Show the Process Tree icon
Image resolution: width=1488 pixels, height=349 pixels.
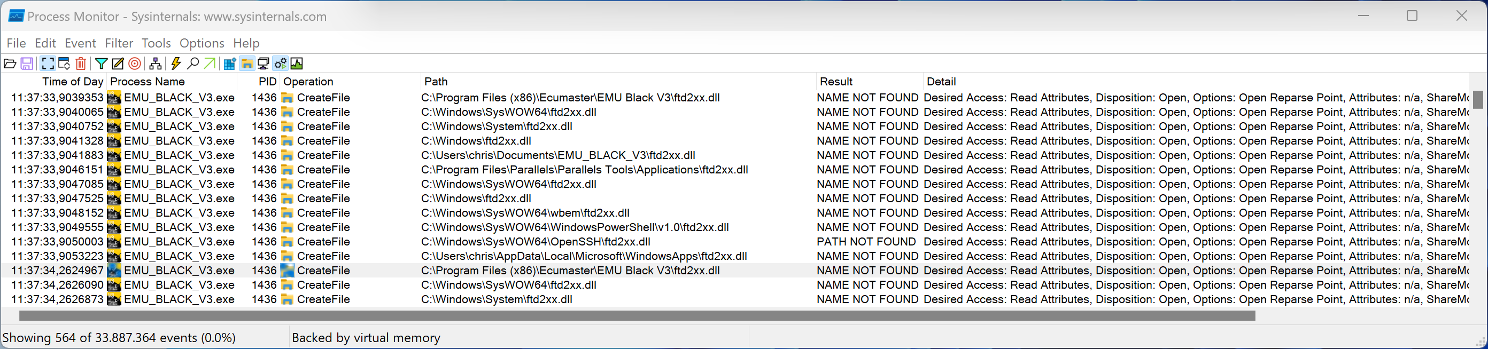156,64
